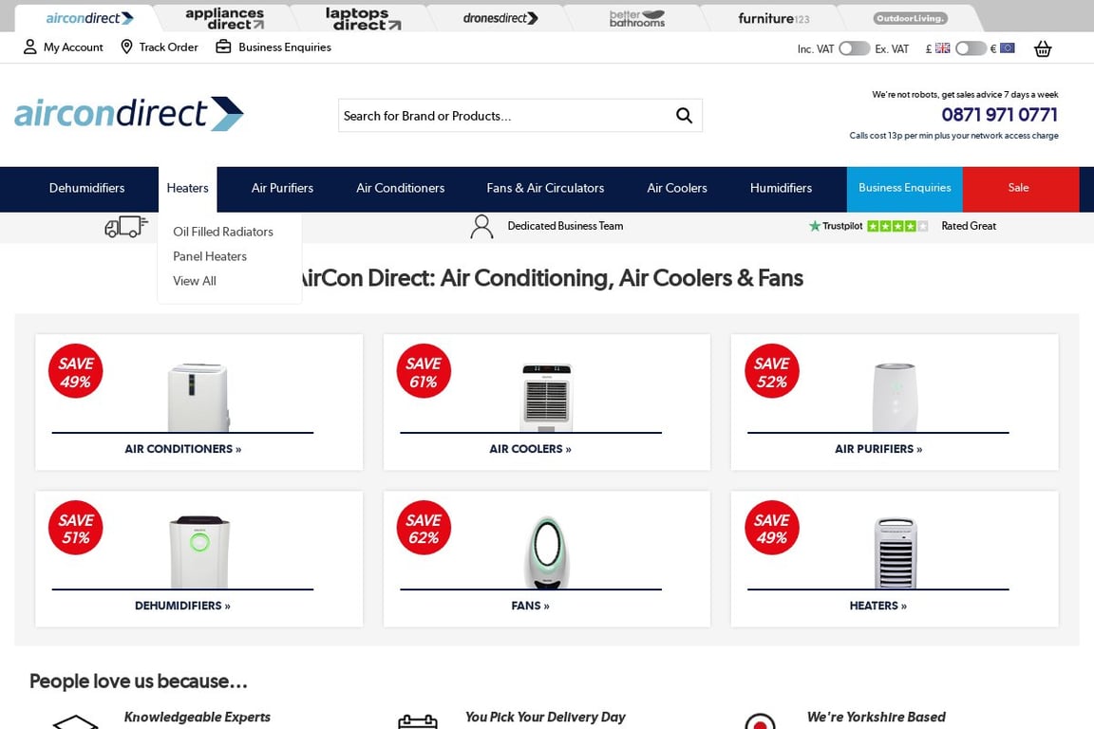The image size is (1094, 729).
Task: Click the air purifier product image
Action: click(895, 397)
